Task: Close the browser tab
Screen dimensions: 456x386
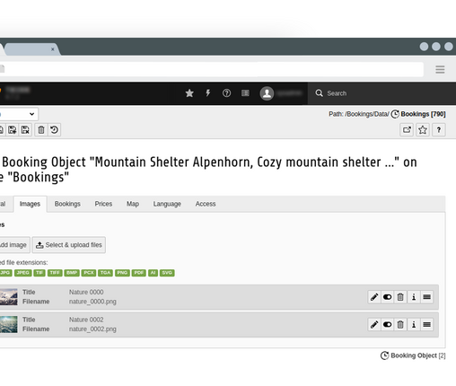Action: pos(53,49)
